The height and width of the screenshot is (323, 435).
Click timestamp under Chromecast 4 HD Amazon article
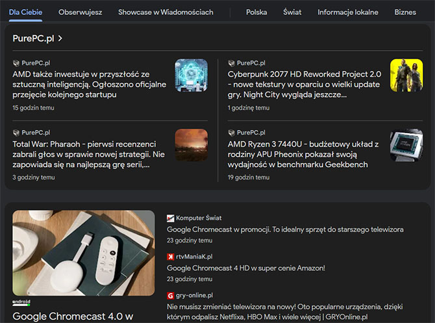[x=190, y=279]
